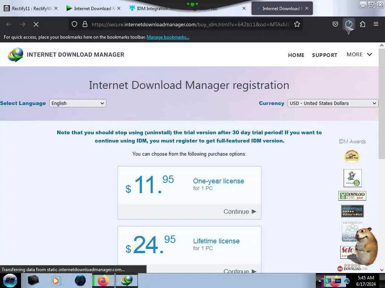Click the 'Transferring data from static' status text

pos(63,269)
